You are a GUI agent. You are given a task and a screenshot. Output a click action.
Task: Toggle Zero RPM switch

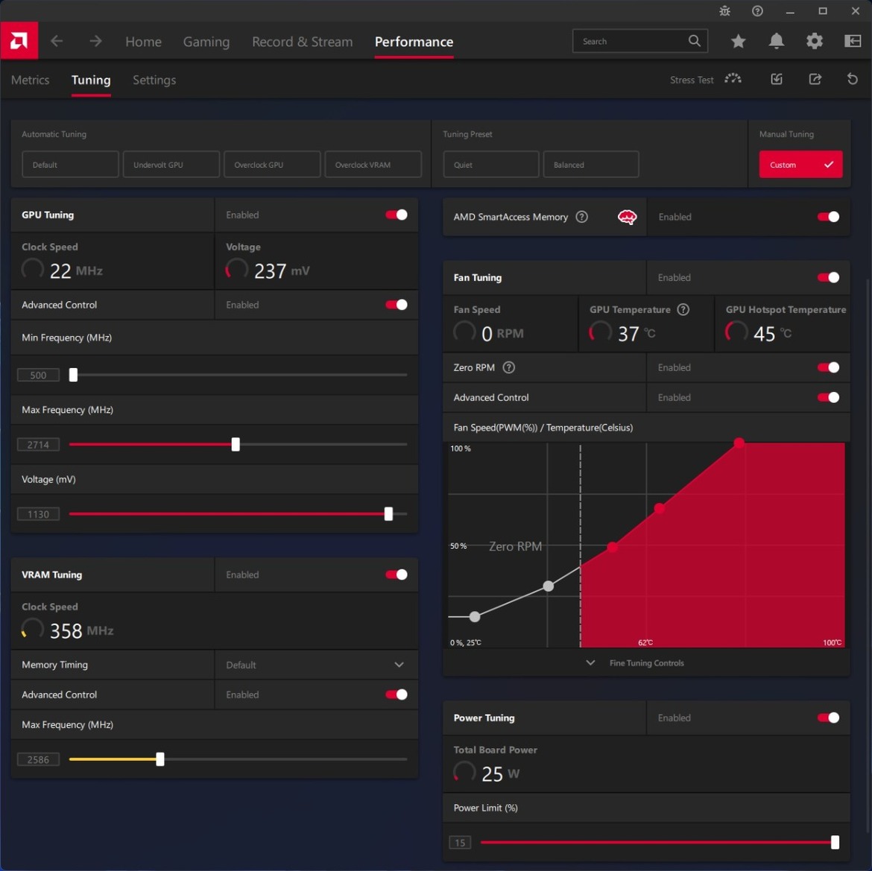pos(828,367)
